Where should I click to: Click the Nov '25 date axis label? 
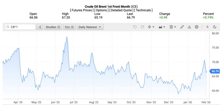pos(151,102)
